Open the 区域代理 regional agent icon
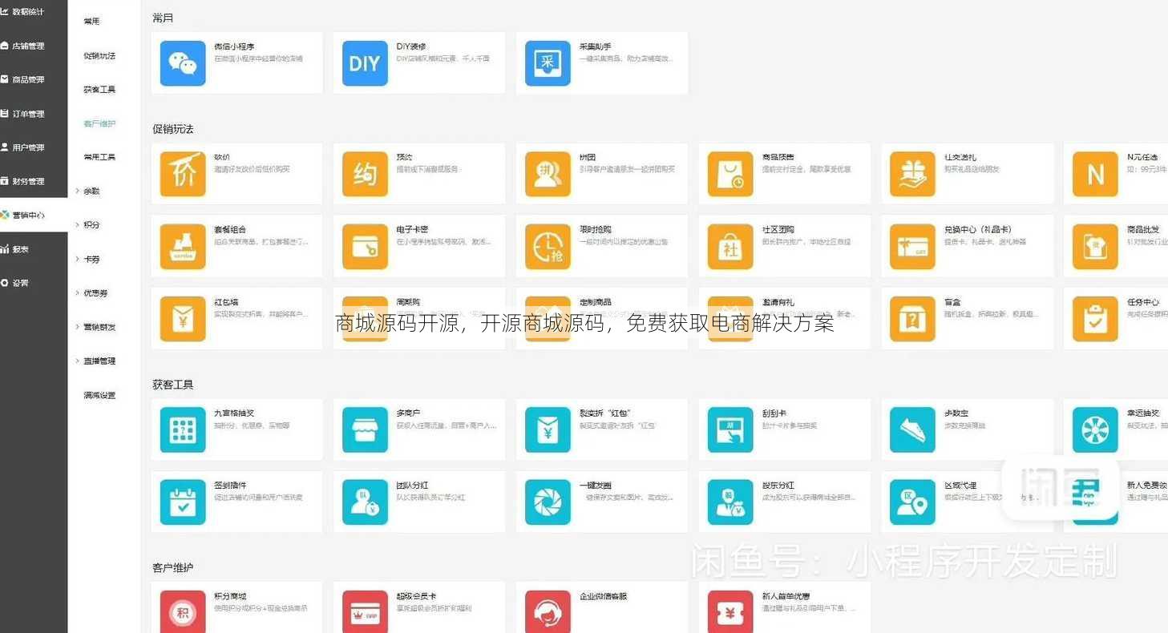Image resolution: width=1168 pixels, height=633 pixels. pos(912,502)
